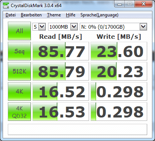This screenshot has height=141, width=155.
Task: Click the Seq write result 23.60
Action: [x=119, y=51]
